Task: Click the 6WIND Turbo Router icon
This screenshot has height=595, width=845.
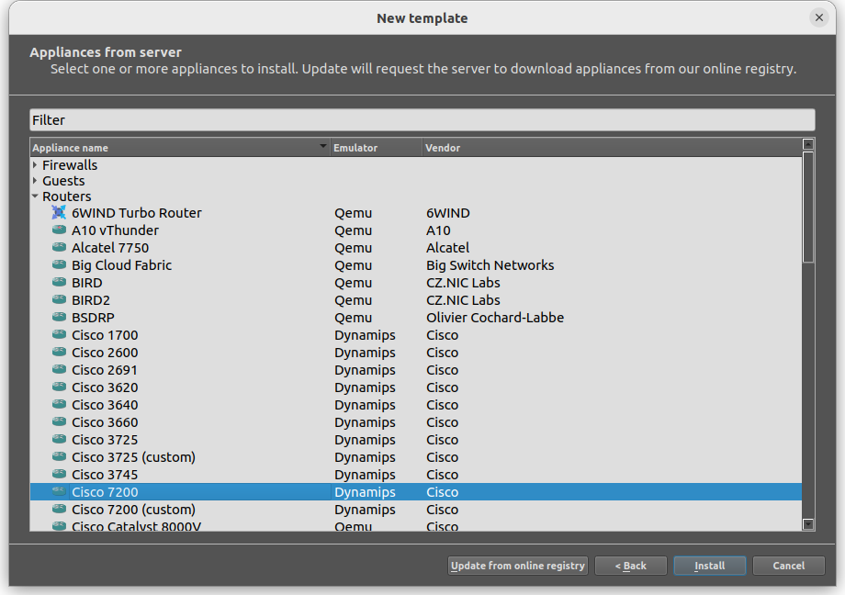Action: tap(59, 212)
